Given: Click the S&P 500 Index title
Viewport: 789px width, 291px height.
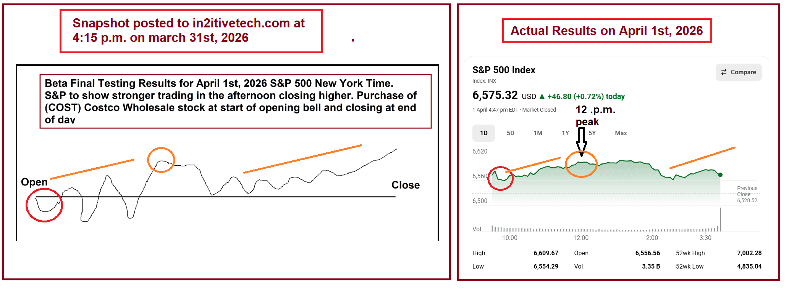Looking at the screenshot, I should tap(504, 70).
